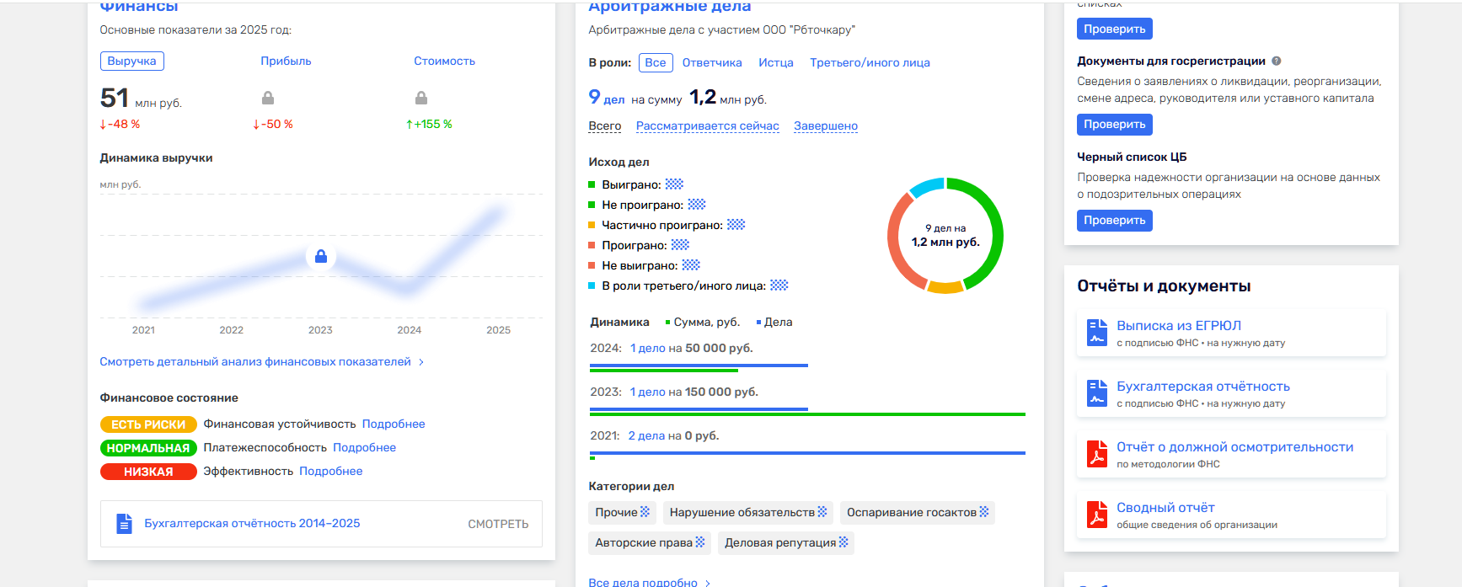Click the help icon next to Документы для госрегистрации
This screenshot has width=1462, height=587.
[x=1276, y=61]
